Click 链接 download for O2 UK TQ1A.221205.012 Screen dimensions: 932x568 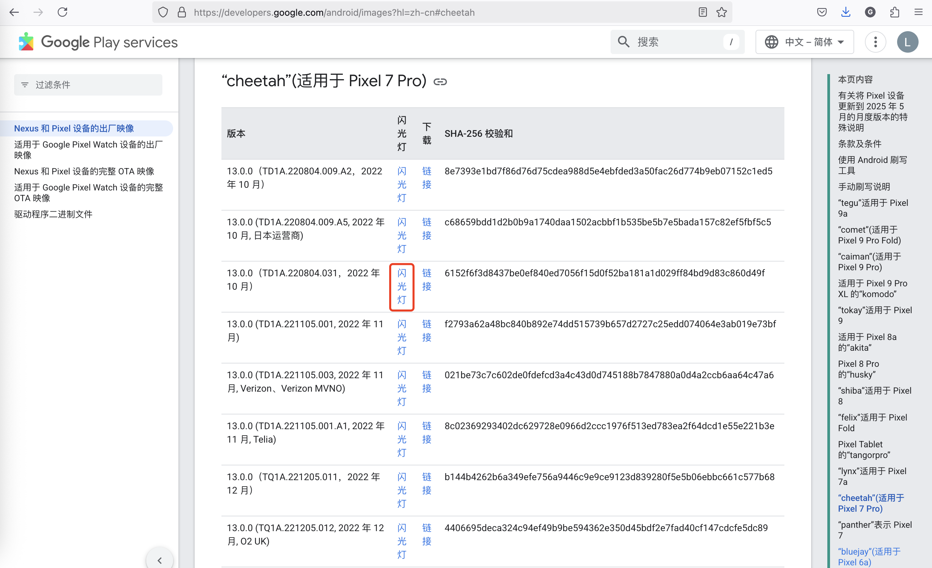point(427,535)
